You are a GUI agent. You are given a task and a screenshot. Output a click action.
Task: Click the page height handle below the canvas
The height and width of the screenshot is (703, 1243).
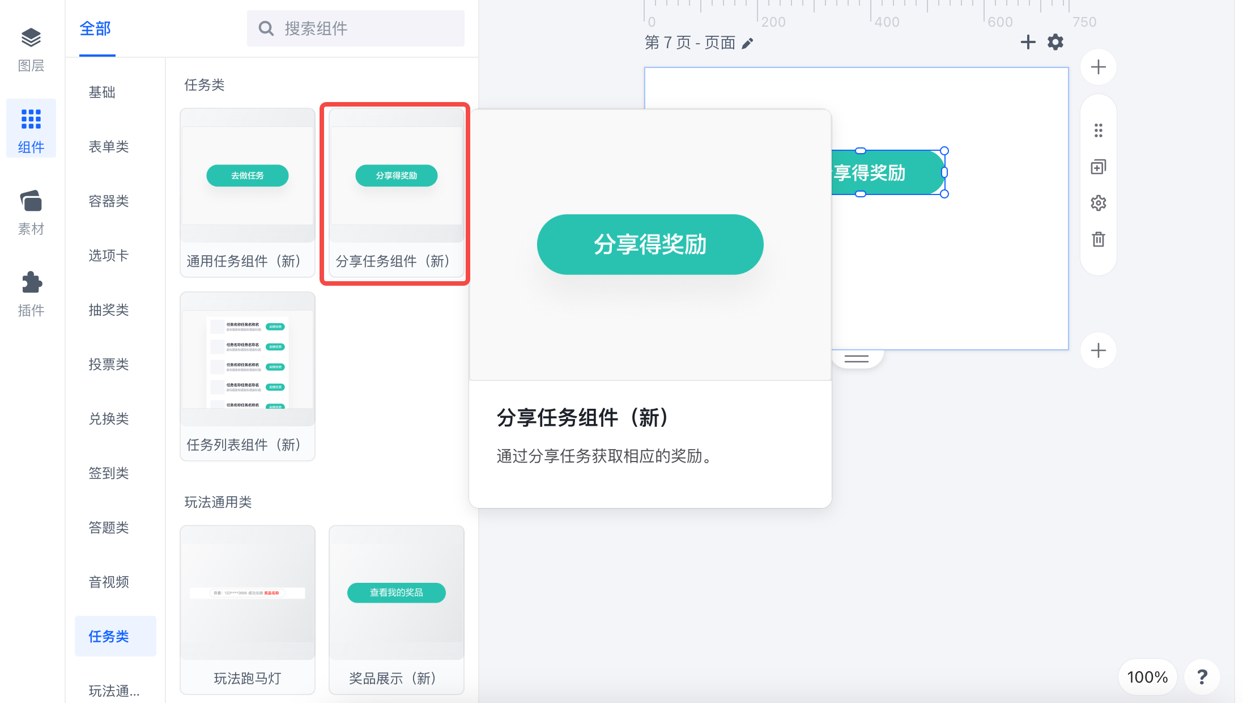click(x=856, y=358)
